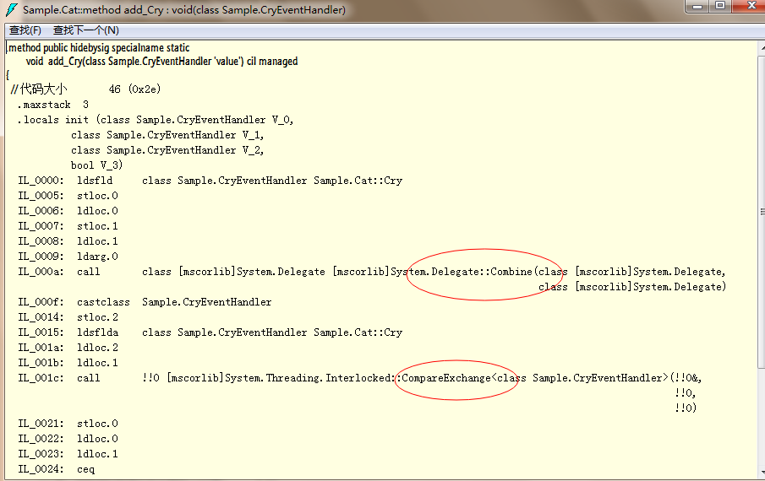Click the IL_0023 ldloc.1 instruction
This screenshot has width=765, height=481.
point(68,454)
